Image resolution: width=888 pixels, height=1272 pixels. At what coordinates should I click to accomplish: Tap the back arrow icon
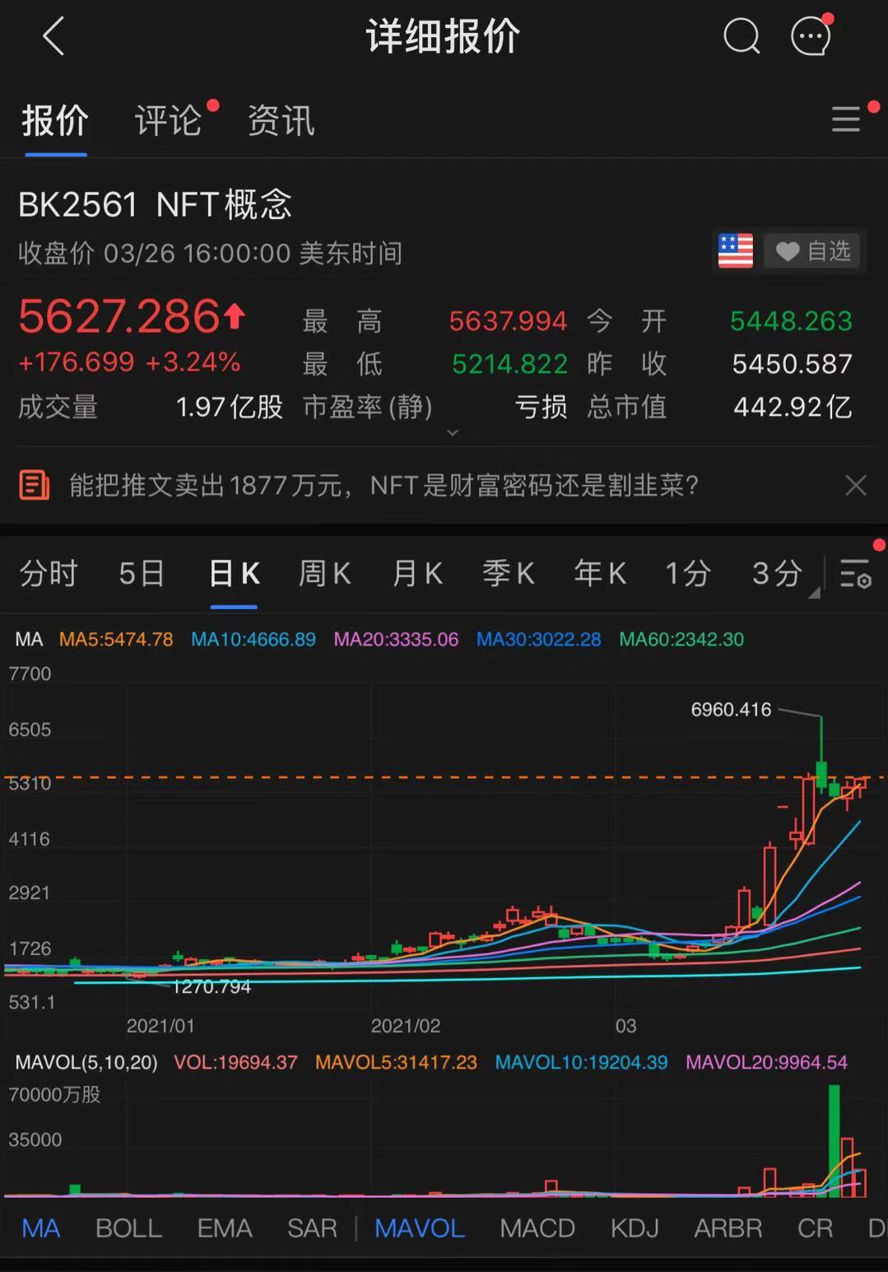tap(53, 37)
